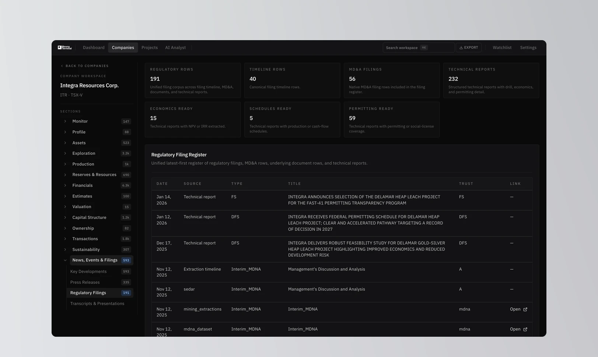The width and height of the screenshot is (598, 357).
Task: Expand the Sustainability section chevron
Action: (65, 249)
